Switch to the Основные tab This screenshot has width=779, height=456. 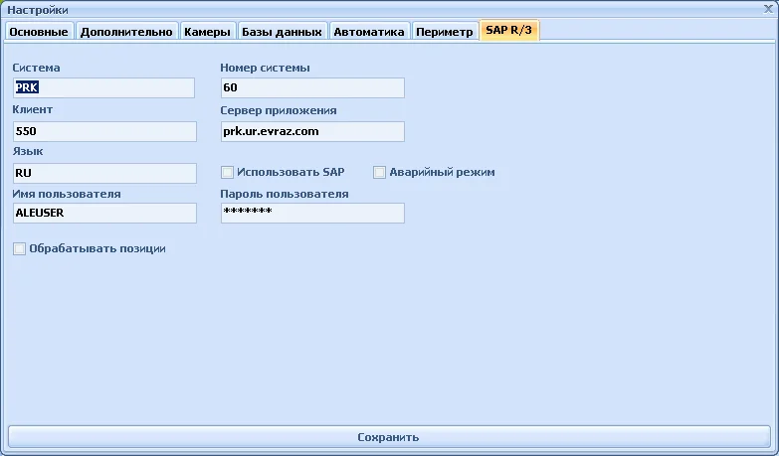click(x=40, y=32)
